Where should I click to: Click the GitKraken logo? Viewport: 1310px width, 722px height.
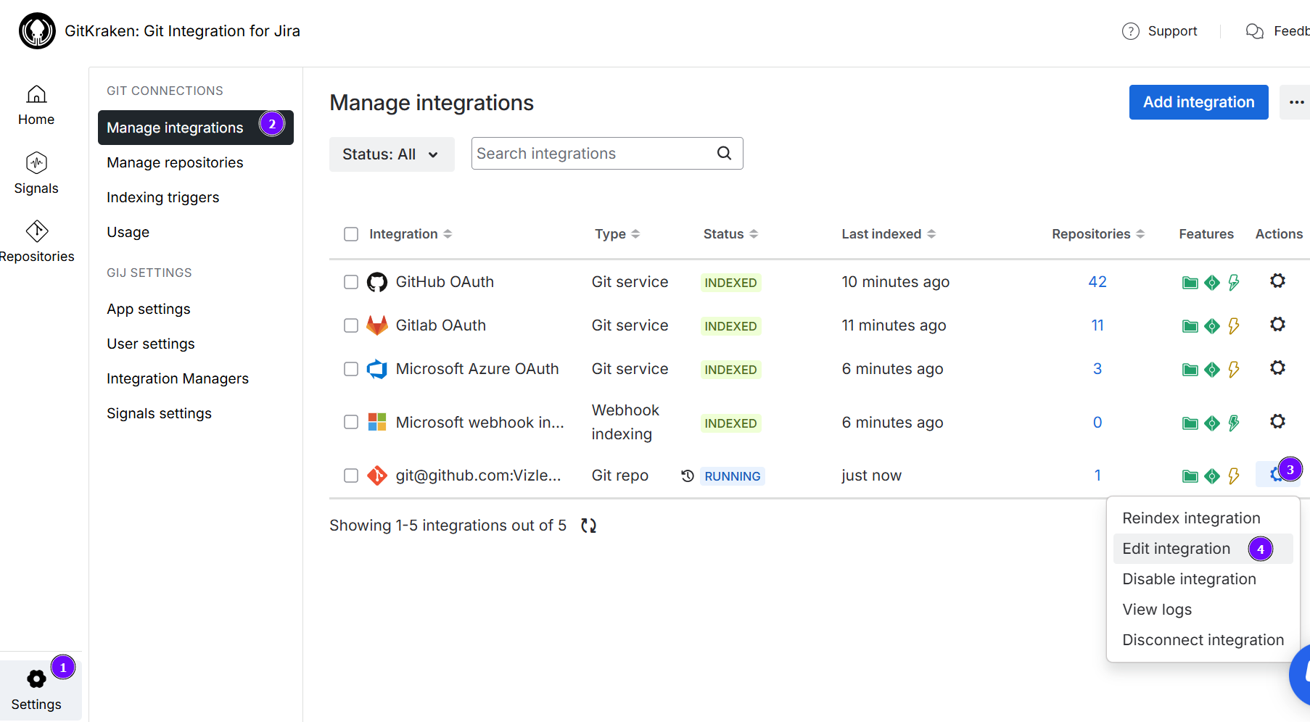coord(37,31)
